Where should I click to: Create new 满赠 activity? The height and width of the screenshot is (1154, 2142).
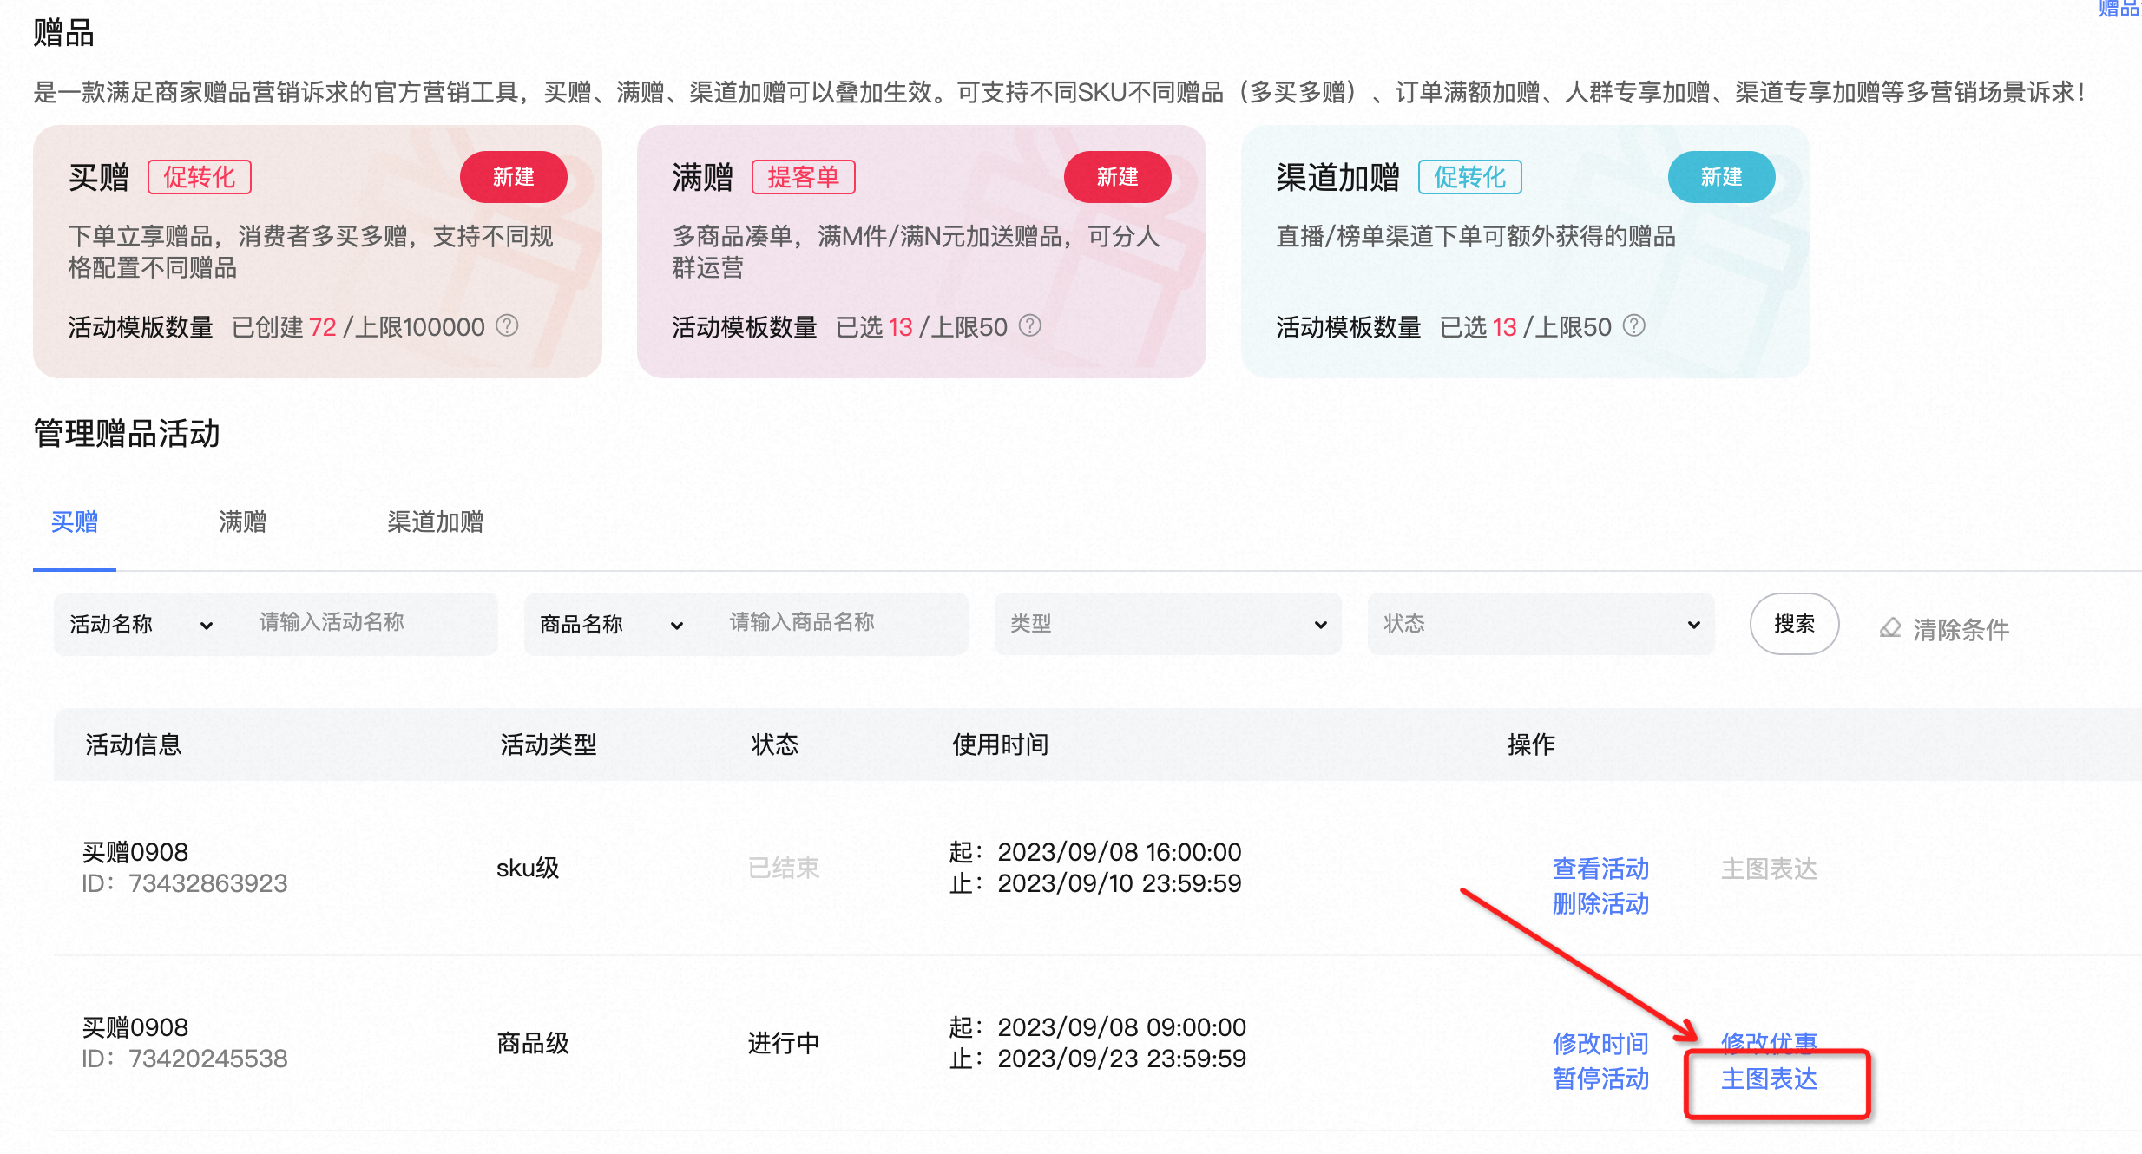[1117, 177]
